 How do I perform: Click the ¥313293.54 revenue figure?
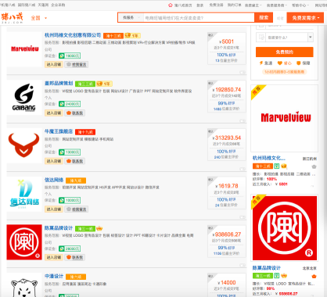(x=227, y=138)
